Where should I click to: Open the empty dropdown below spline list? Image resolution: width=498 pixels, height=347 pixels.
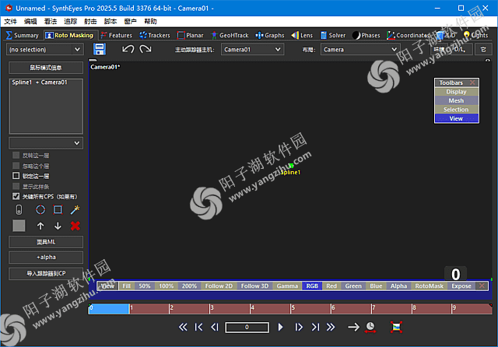[46, 143]
